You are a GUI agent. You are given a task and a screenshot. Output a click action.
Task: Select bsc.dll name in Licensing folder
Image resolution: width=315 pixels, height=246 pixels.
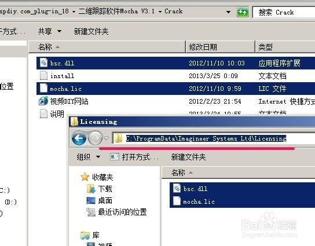195,189
